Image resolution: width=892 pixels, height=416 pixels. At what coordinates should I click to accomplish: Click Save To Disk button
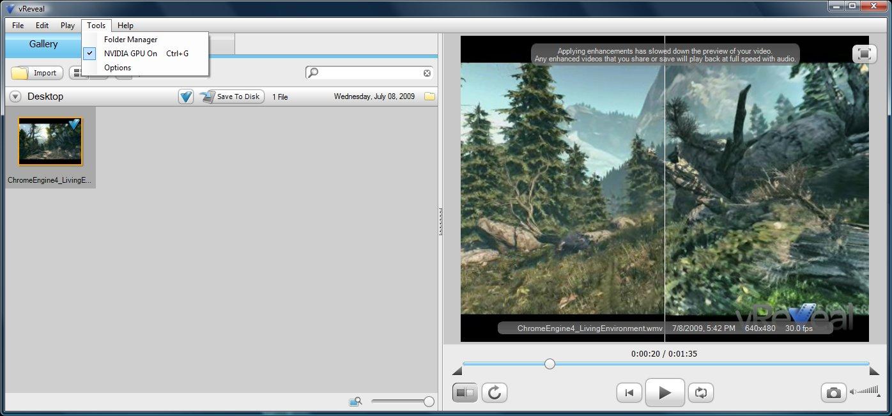coord(231,96)
